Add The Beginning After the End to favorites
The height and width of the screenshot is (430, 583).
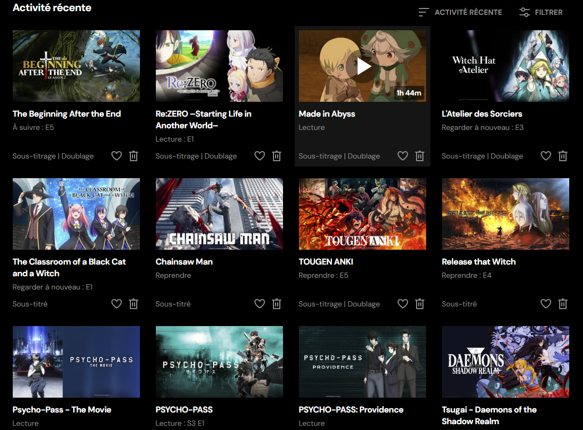(x=117, y=156)
